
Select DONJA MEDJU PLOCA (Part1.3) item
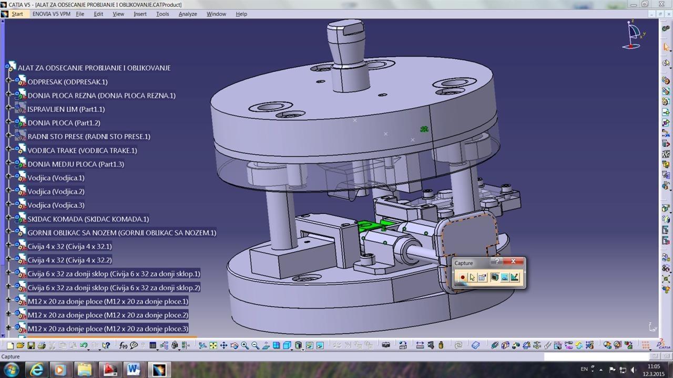click(x=76, y=164)
